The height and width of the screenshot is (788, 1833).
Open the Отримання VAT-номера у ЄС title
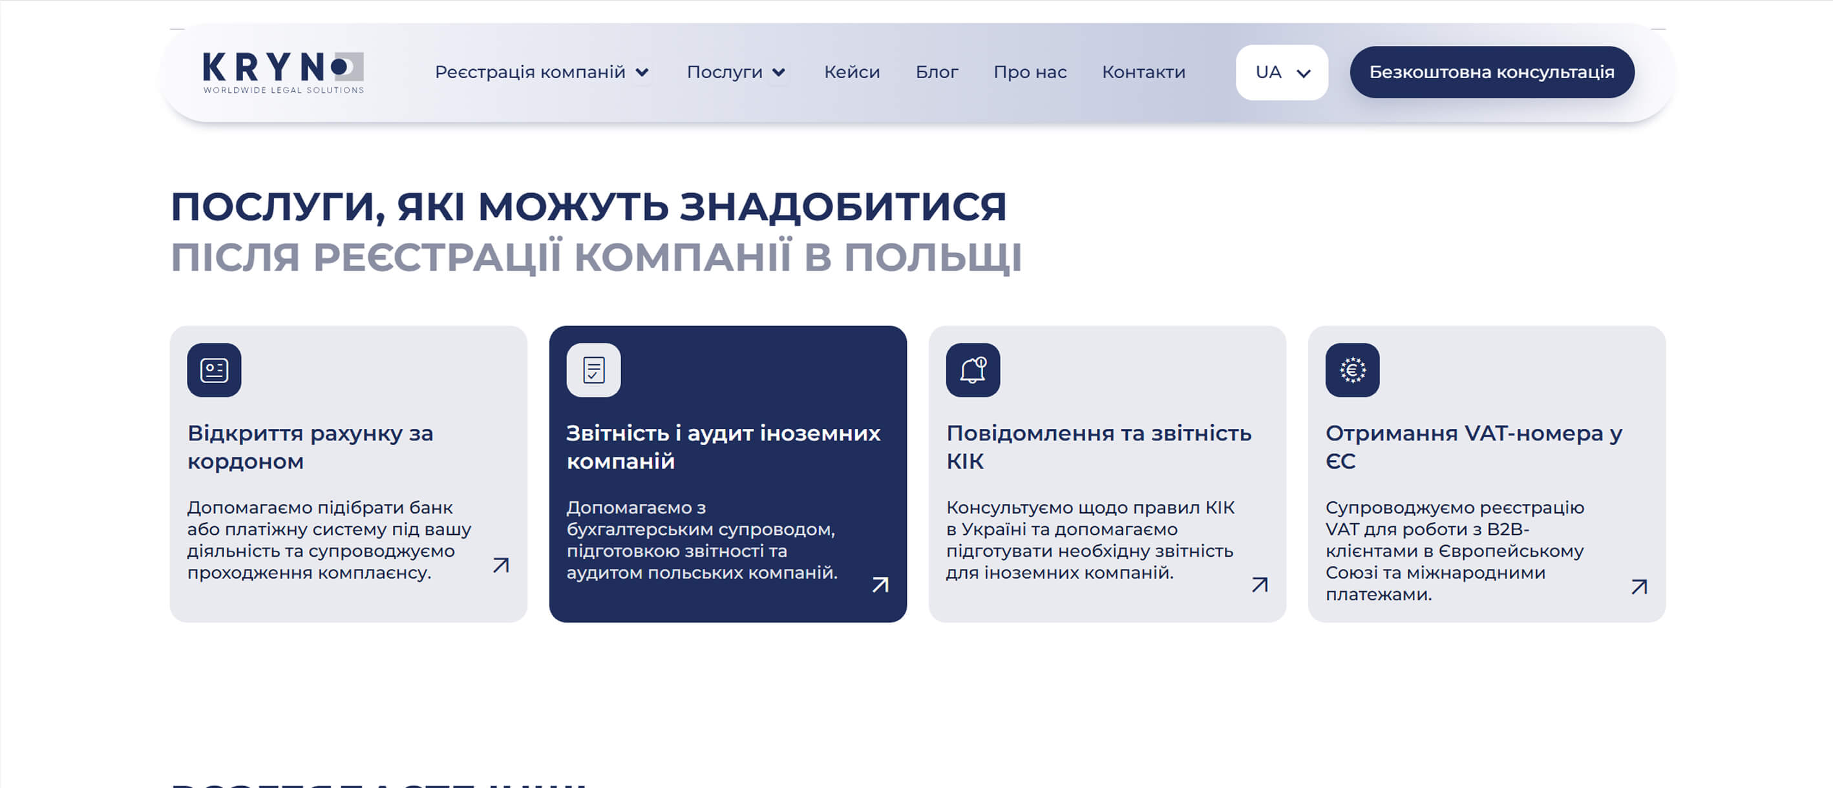point(1474,446)
